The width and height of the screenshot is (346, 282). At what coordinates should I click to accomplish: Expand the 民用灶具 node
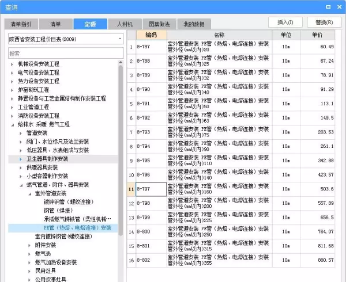point(29,271)
